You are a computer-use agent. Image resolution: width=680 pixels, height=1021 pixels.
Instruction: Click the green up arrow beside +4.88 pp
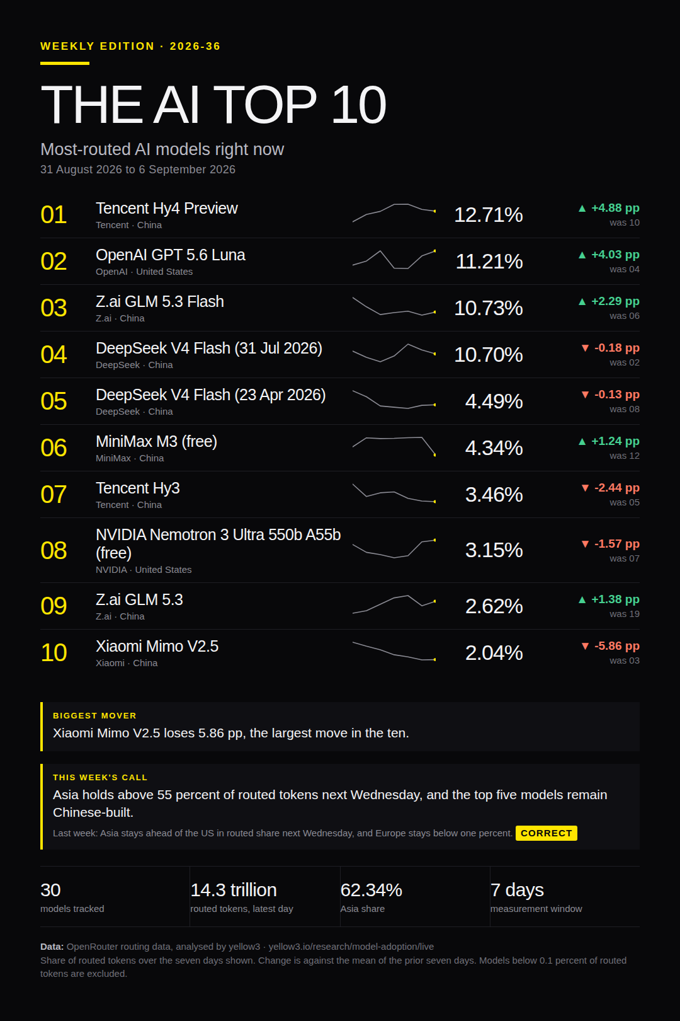582,208
